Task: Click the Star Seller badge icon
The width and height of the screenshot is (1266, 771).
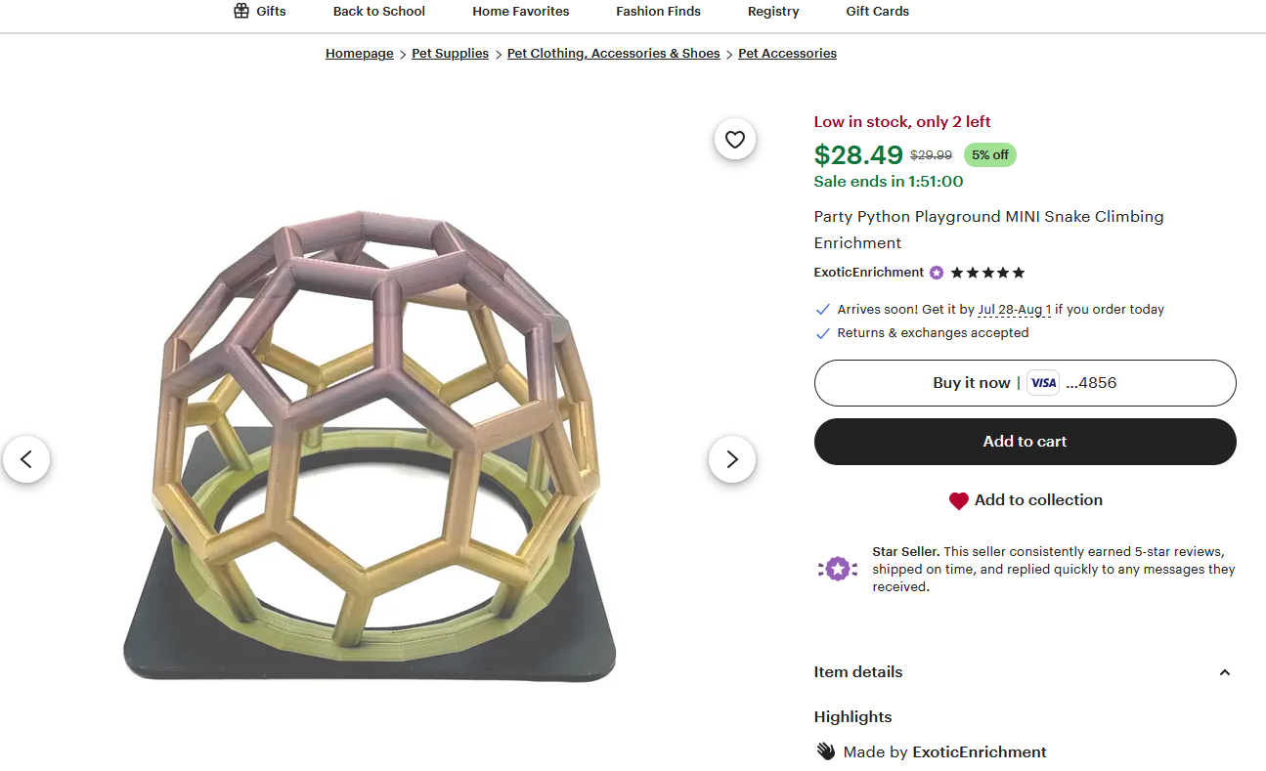Action: click(x=837, y=569)
